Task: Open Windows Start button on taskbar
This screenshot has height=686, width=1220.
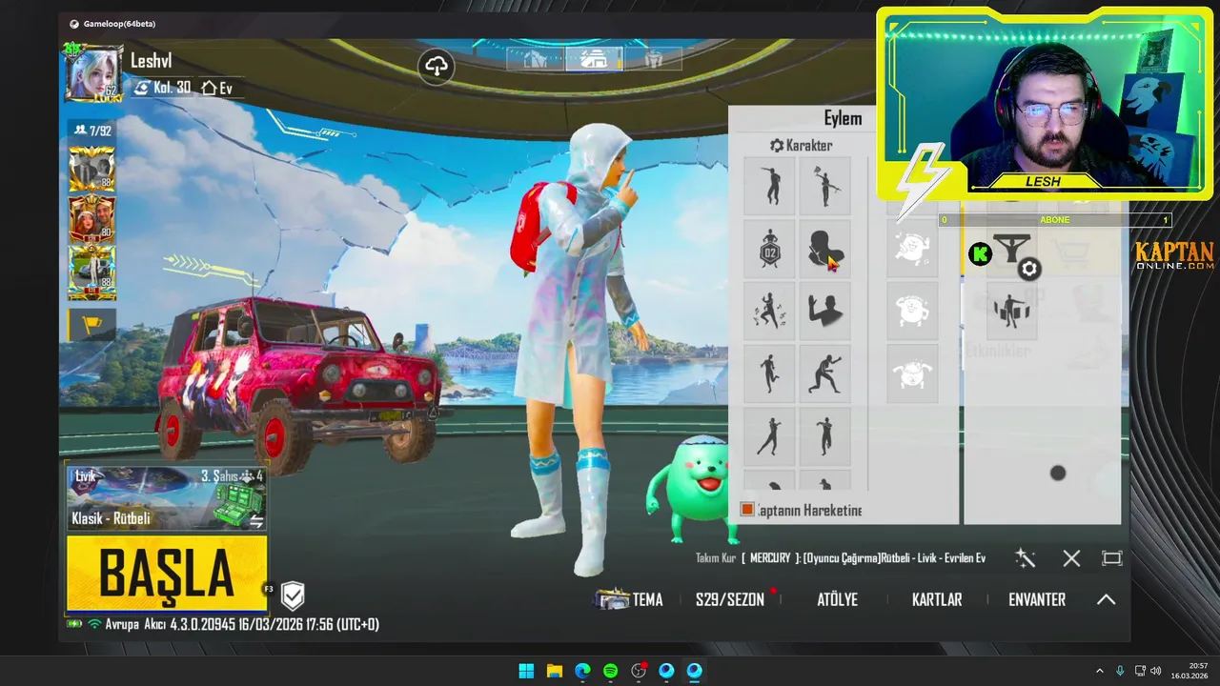Action: click(526, 671)
